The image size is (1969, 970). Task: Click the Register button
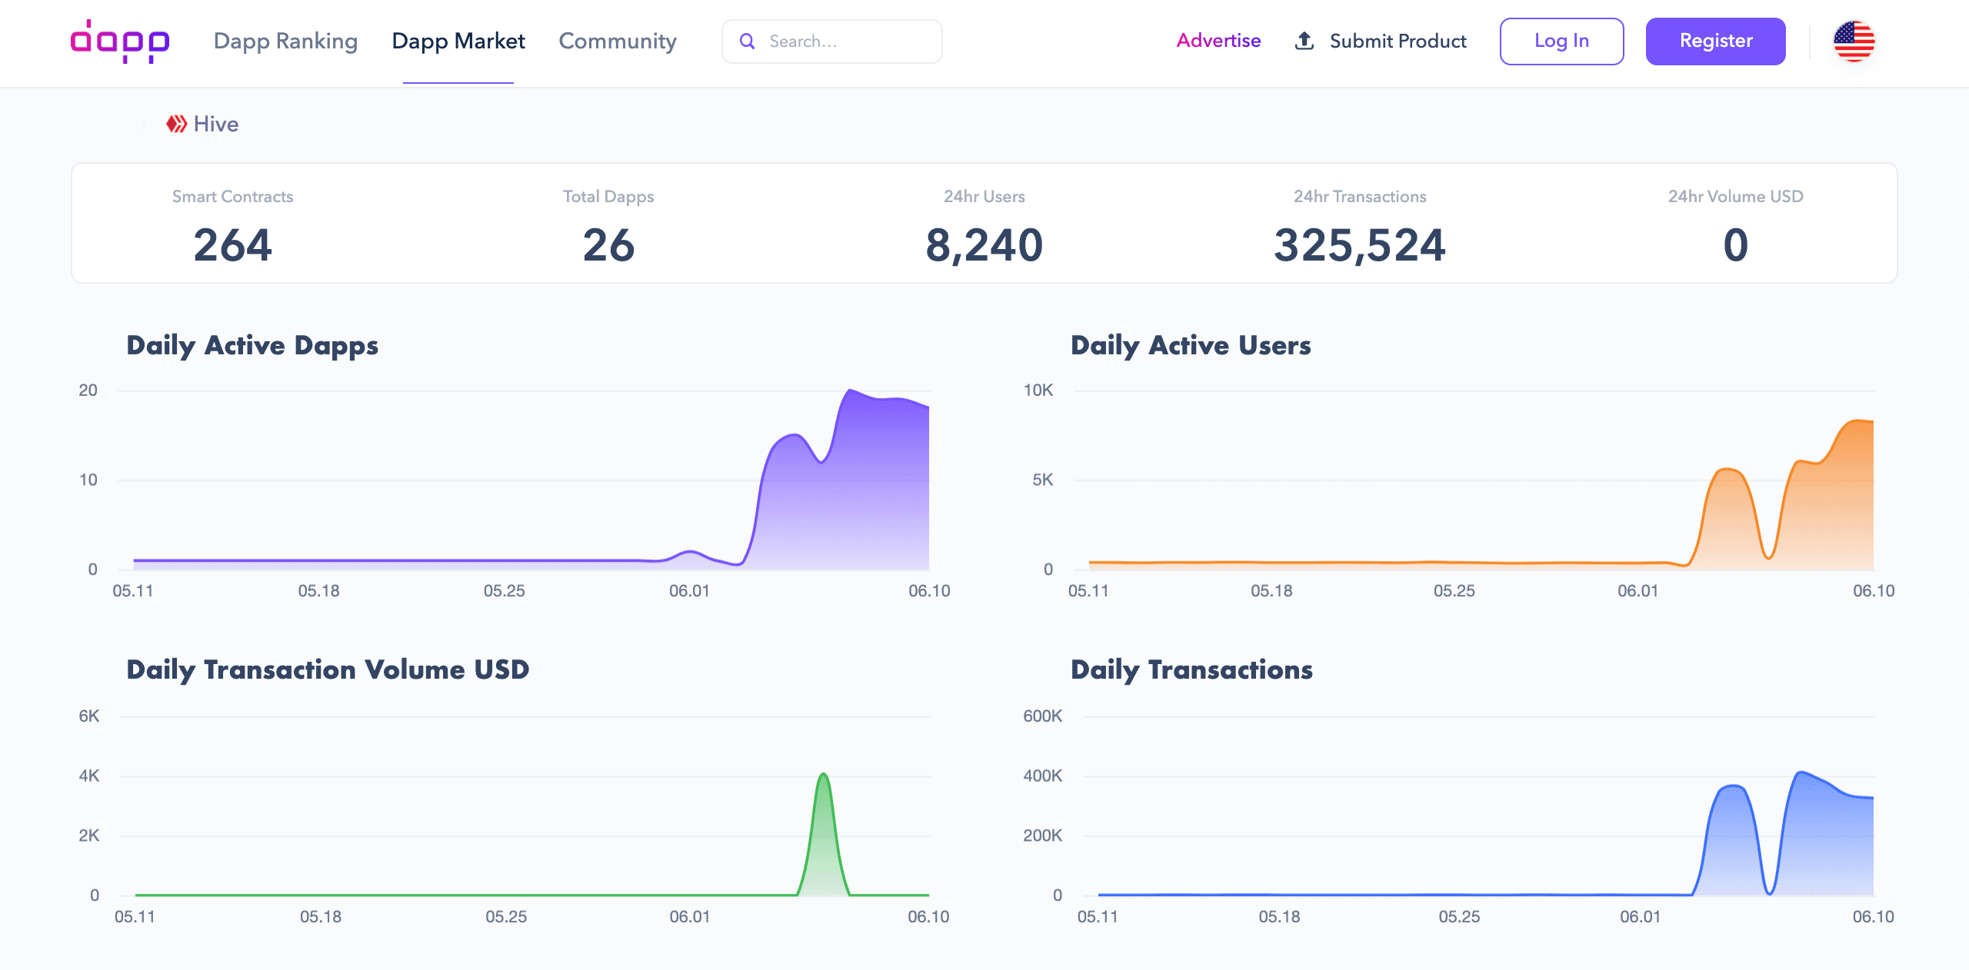click(x=1715, y=42)
